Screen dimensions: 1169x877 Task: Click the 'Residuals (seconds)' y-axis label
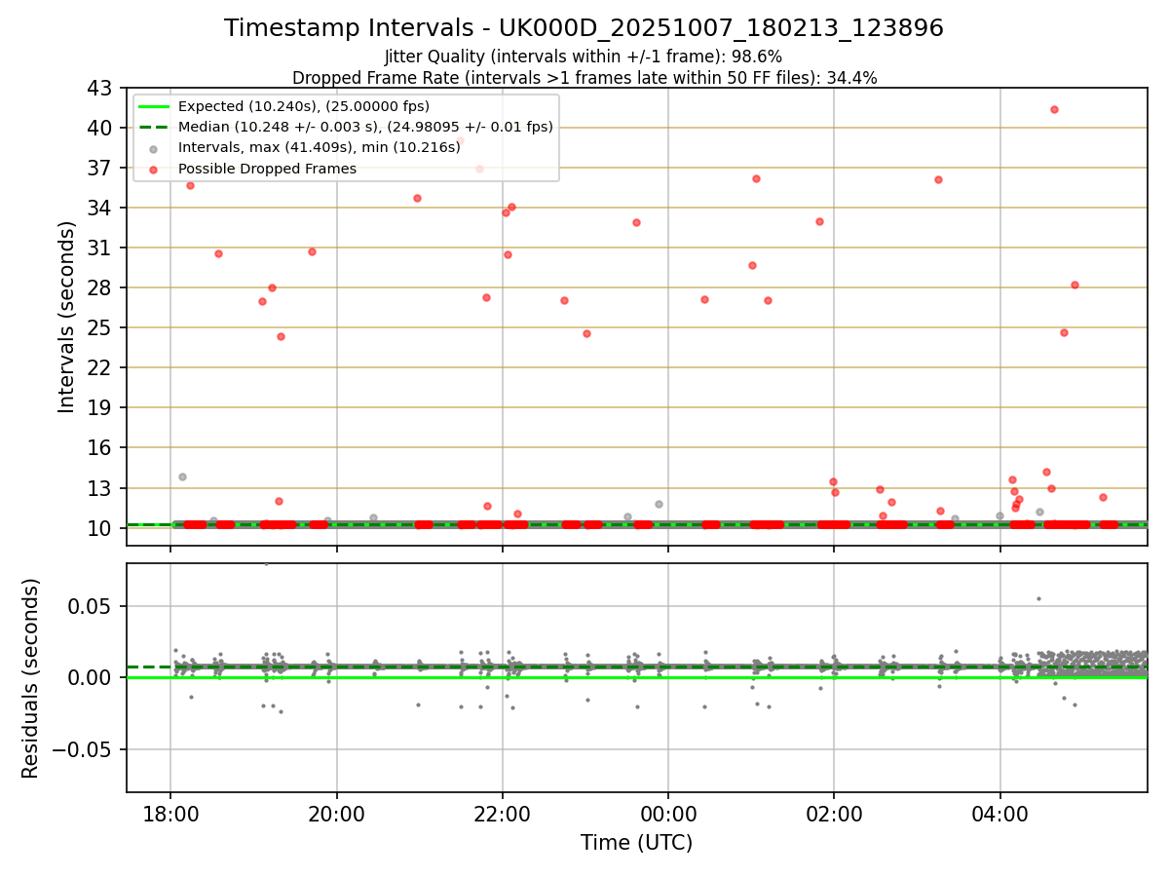click(31, 678)
